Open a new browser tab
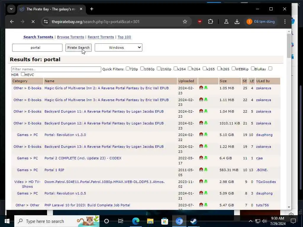This screenshot has width=303, height=227. pos(92,9)
